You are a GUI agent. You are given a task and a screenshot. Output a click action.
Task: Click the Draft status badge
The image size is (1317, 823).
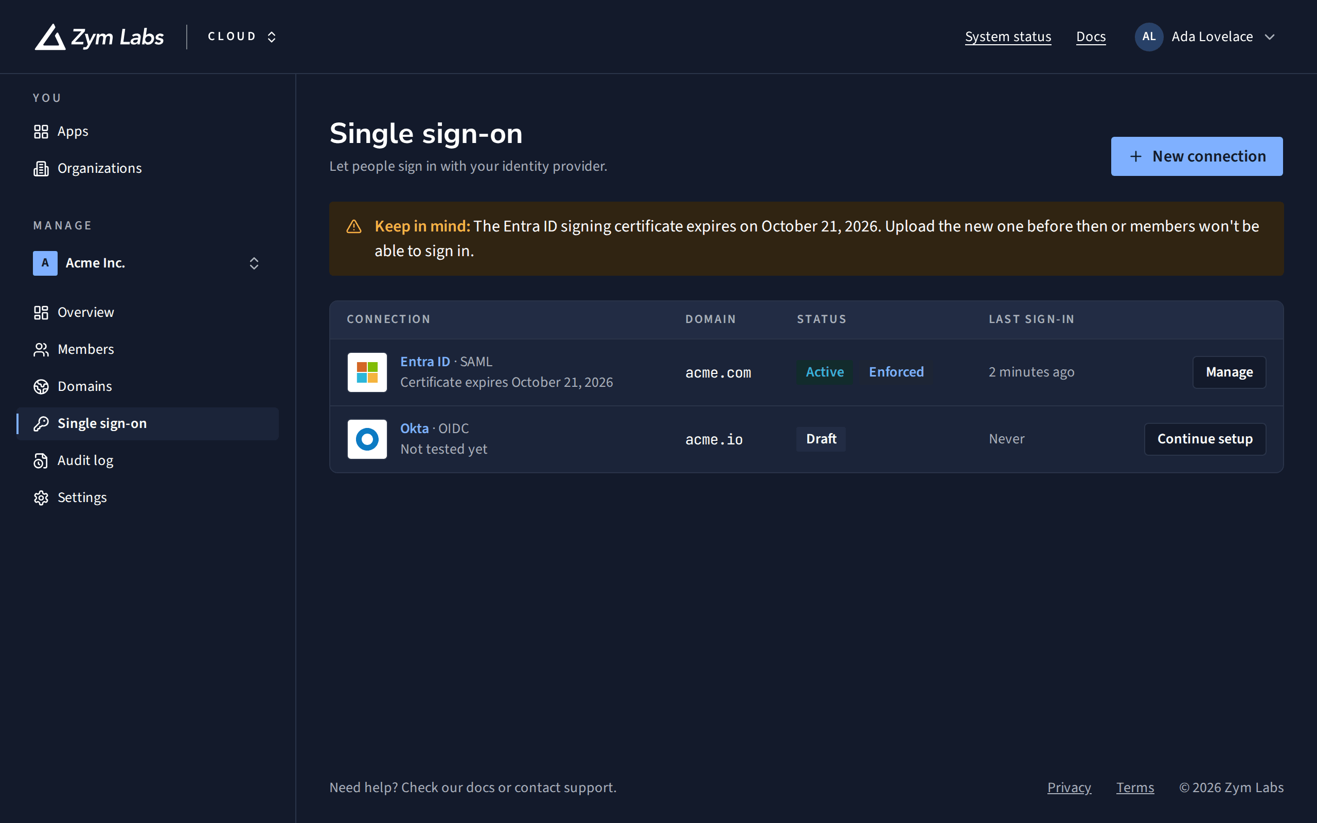point(821,439)
